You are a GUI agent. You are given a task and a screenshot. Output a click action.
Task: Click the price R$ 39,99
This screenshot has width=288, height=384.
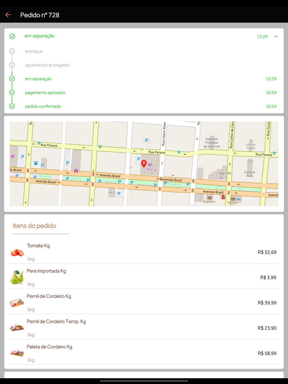pos(267,303)
